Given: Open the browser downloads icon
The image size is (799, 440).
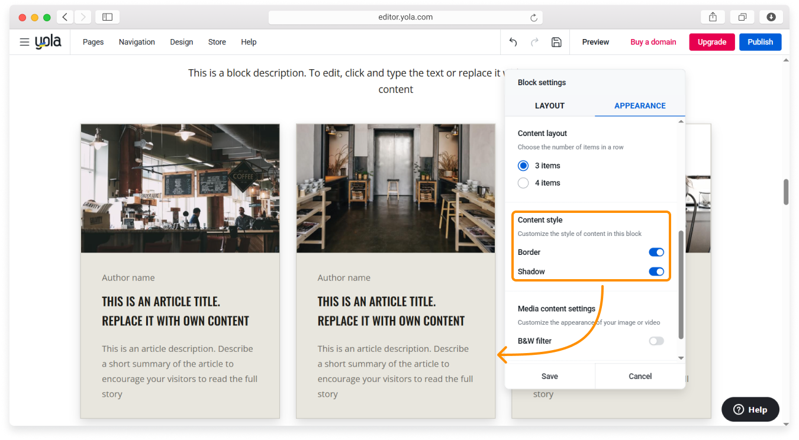Looking at the screenshot, I should pyautogui.click(x=771, y=17).
